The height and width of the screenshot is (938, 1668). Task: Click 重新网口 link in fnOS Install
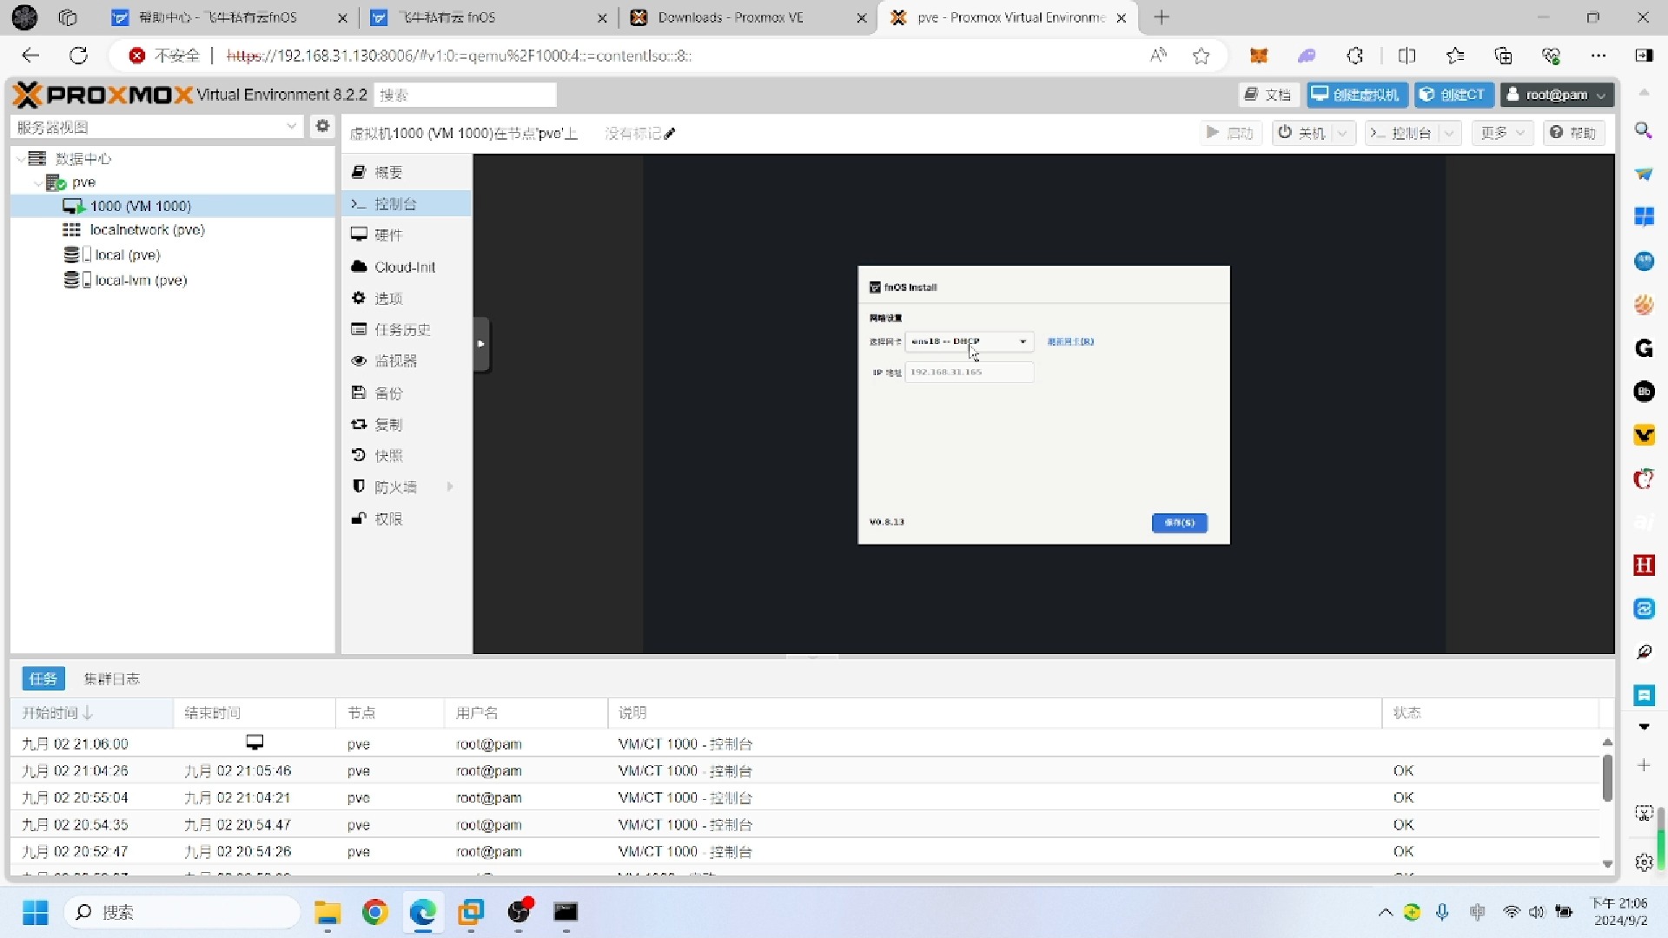click(x=1070, y=341)
